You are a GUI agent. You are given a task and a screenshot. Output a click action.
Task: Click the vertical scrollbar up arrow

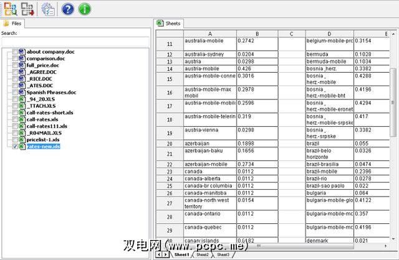[x=393, y=34]
